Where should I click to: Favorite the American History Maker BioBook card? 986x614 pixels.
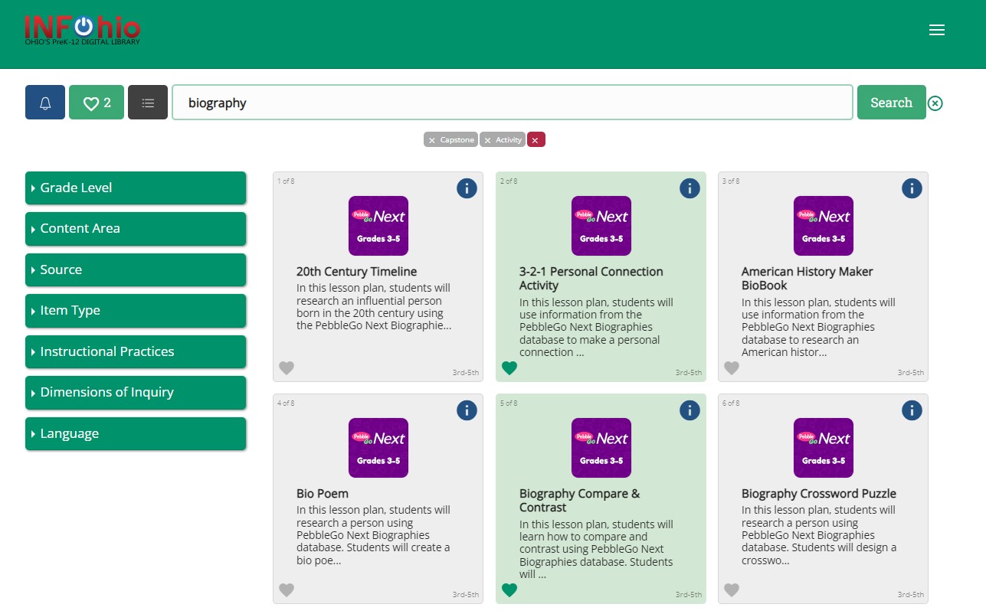[732, 368]
